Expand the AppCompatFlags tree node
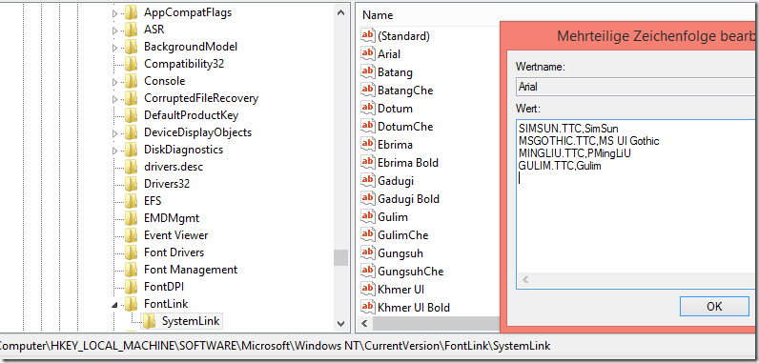 click(x=114, y=13)
